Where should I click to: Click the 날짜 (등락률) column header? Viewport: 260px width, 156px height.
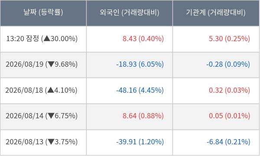[43, 13]
